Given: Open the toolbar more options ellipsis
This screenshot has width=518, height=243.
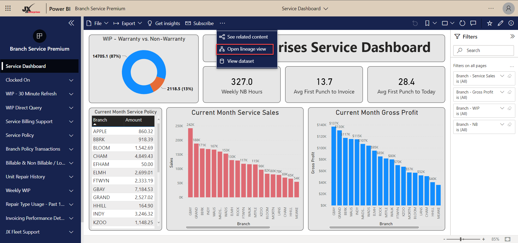Looking at the screenshot, I should pos(222,23).
